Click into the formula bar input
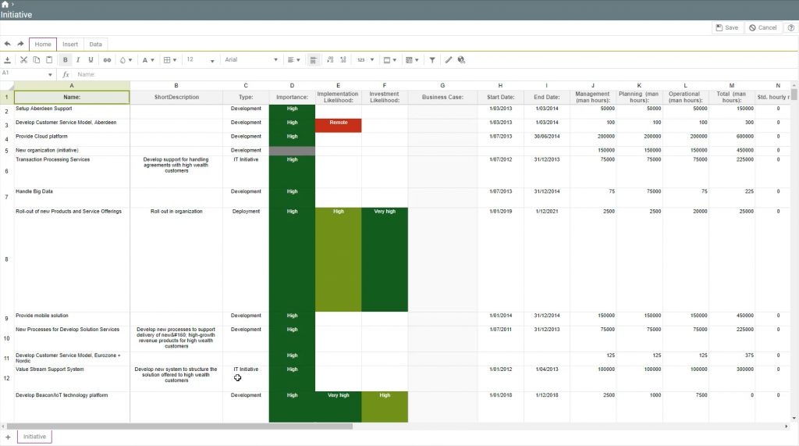This screenshot has height=446, width=799. pyautogui.click(x=435, y=74)
